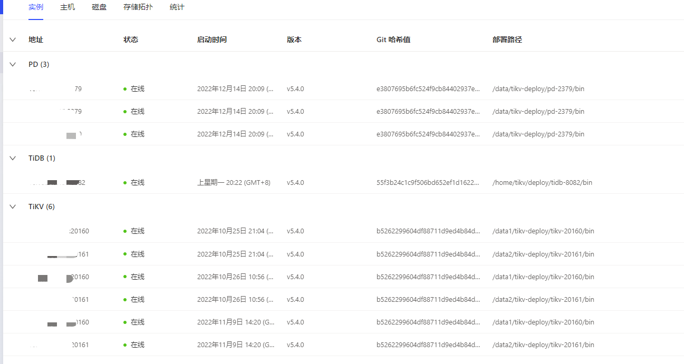Click 2022年10月26日 start time in the tikv-20160 row
The width and height of the screenshot is (684, 364).
point(236,277)
